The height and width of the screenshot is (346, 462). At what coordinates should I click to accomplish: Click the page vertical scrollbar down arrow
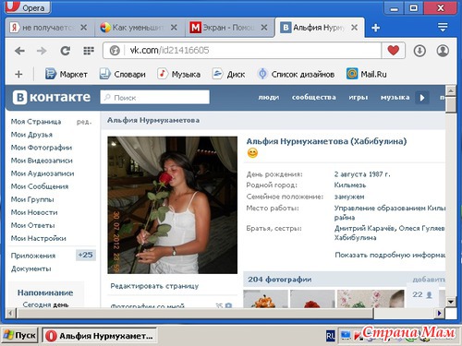pyautogui.click(x=451, y=302)
